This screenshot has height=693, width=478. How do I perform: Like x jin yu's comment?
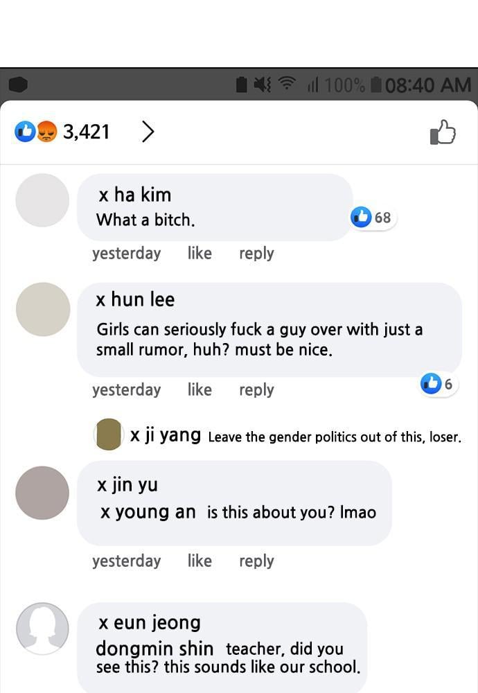pyautogui.click(x=200, y=561)
